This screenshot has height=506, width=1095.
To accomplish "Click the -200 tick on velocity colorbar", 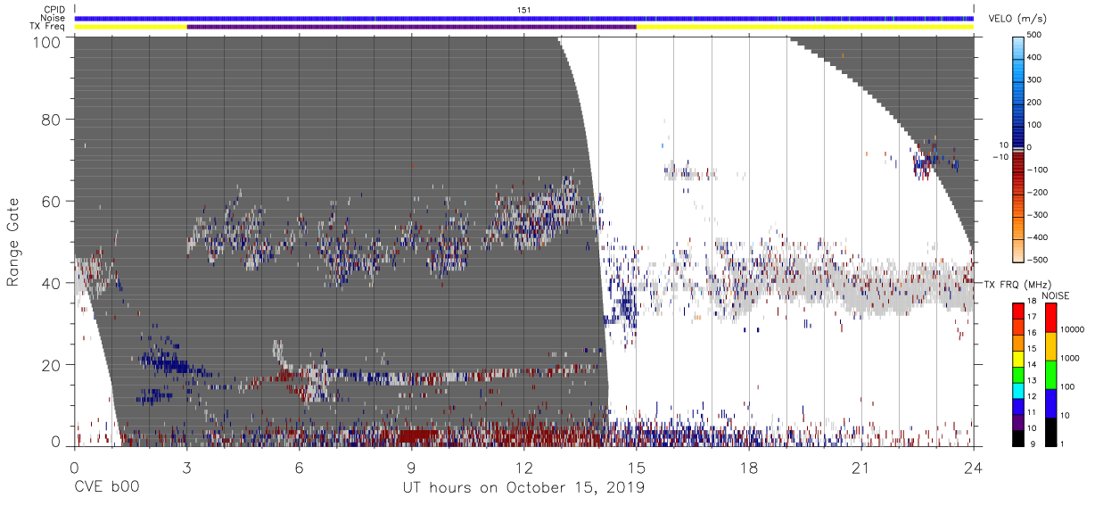I will pos(1038,192).
